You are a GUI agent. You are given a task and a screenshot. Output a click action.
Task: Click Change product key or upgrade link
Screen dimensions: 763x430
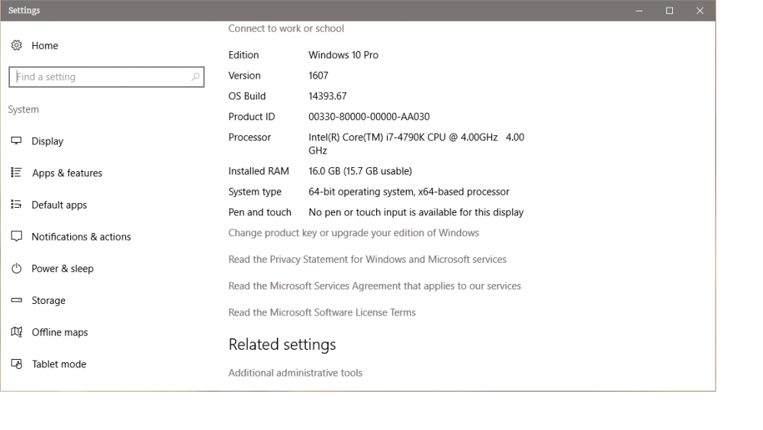click(x=353, y=233)
